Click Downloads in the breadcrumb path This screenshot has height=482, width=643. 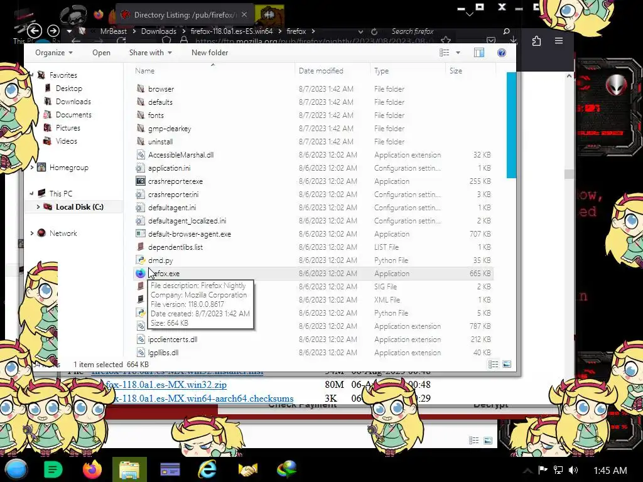tap(158, 31)
